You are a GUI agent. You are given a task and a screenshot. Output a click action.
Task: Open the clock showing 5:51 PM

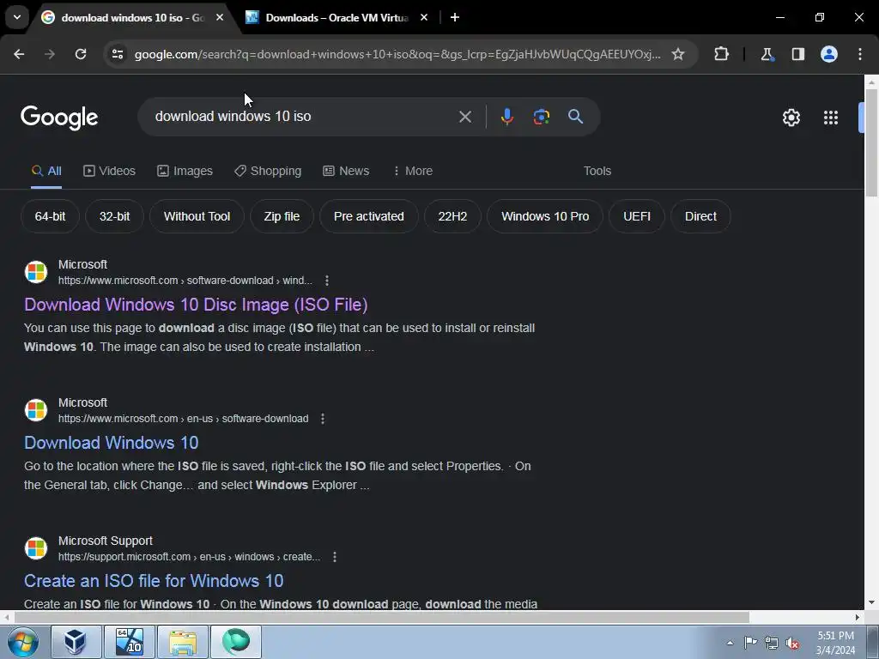coord(835,643)
